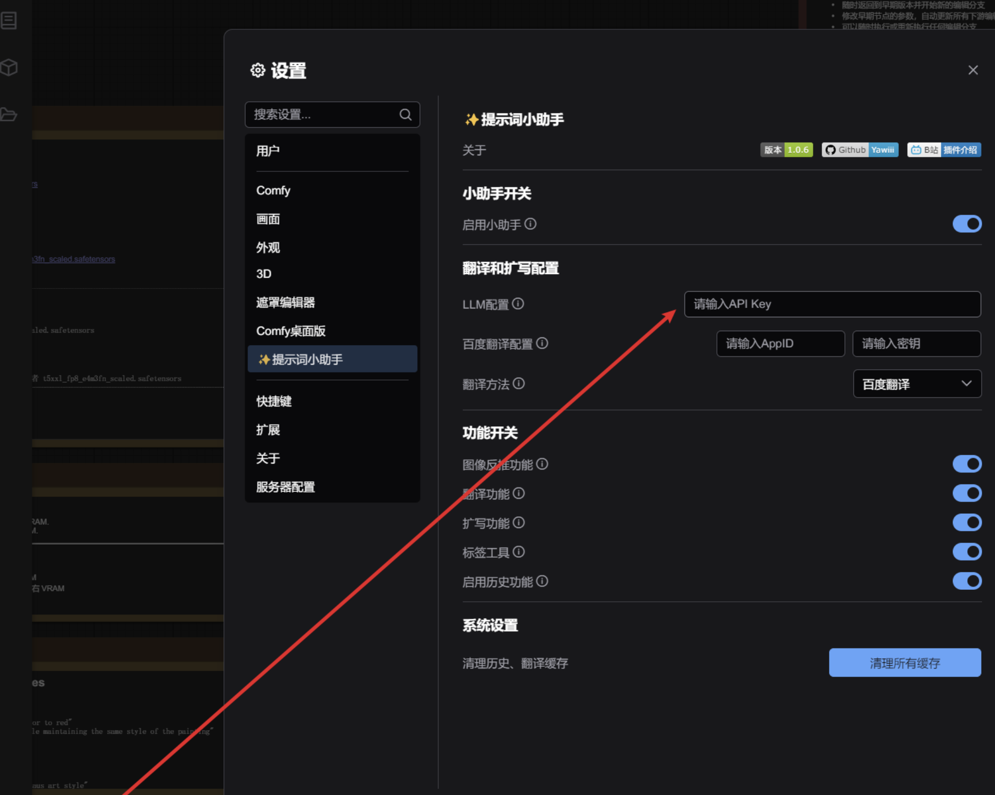The width and height of the screenshot is (995, 795).
Task: Click the 清理所有缓存 button
Action: tap(905, 663)
